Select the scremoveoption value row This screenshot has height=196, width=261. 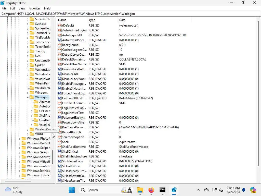[x=73, y=137]
